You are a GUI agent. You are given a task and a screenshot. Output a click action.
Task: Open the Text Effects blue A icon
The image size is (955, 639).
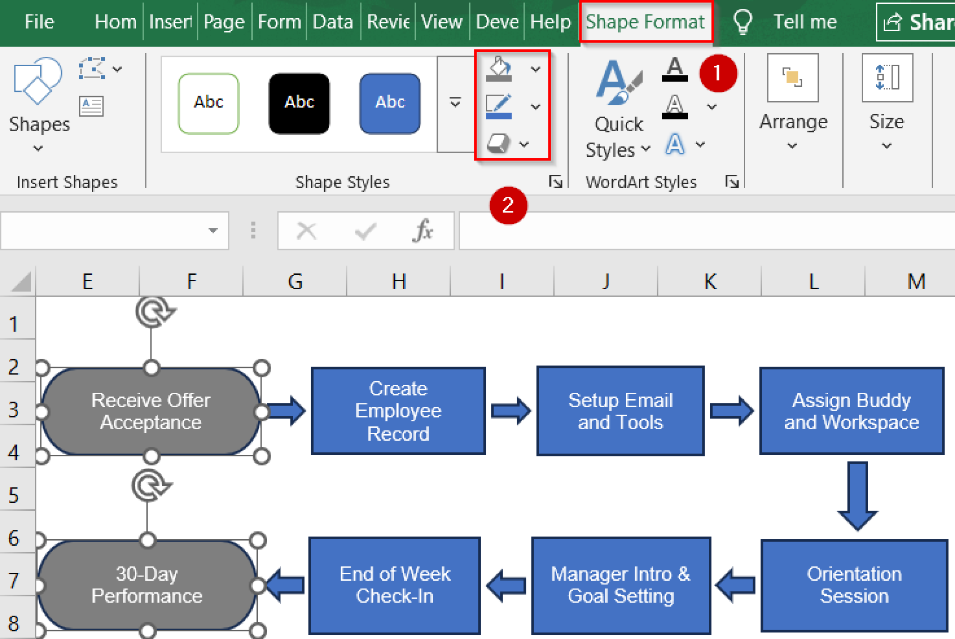675,144
